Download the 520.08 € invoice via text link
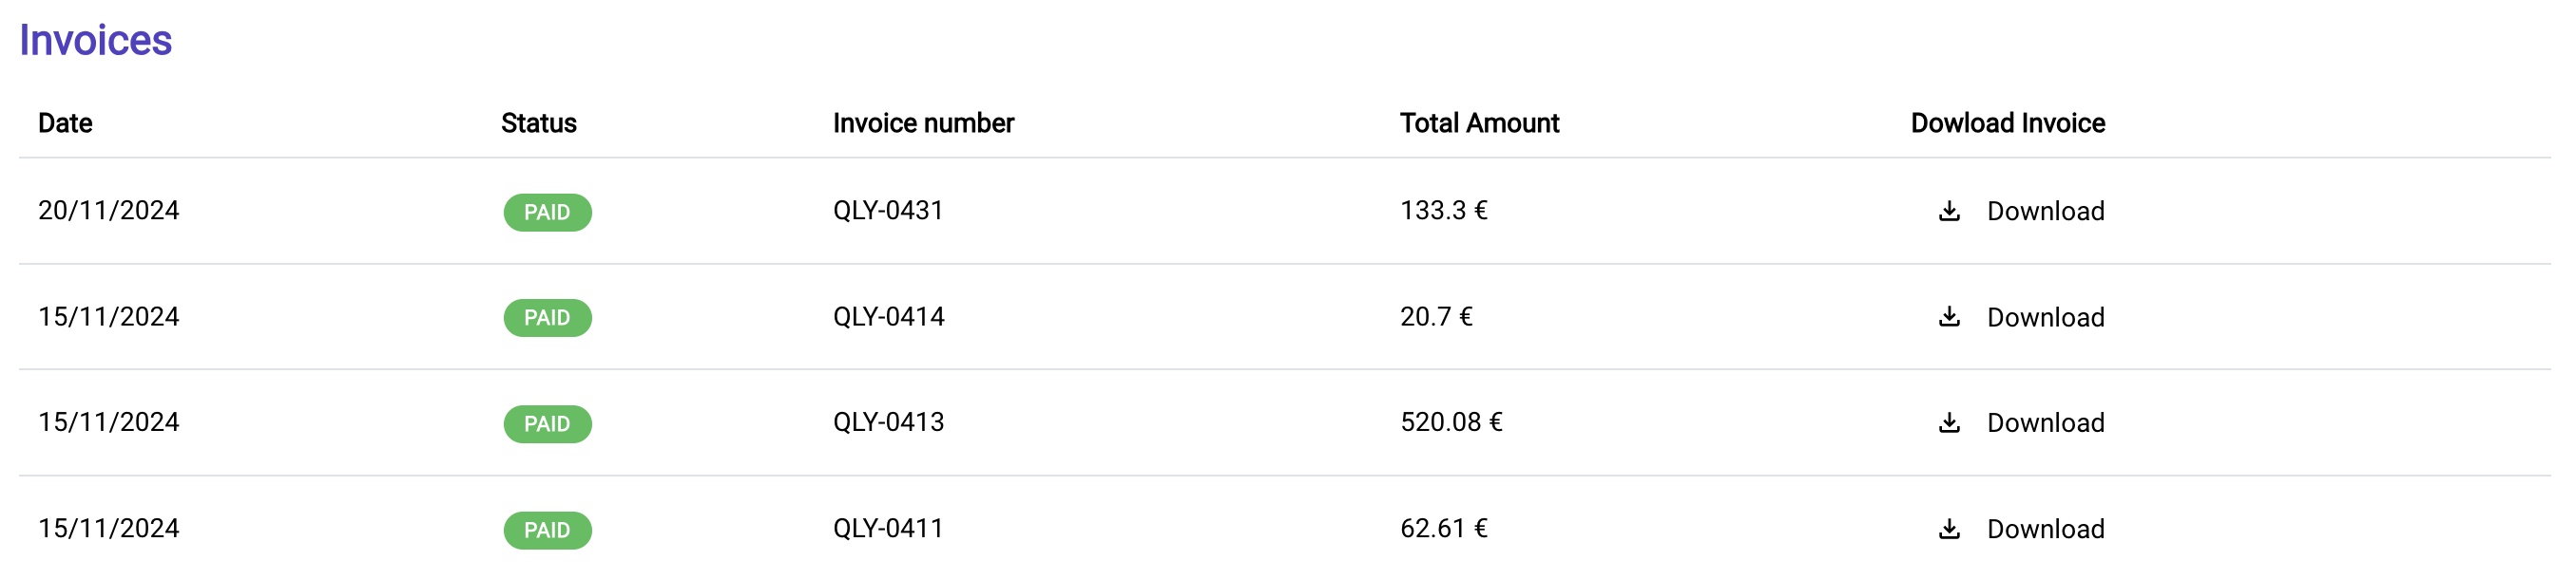This screenshot has width=2576, height=579. [2045, 423]
